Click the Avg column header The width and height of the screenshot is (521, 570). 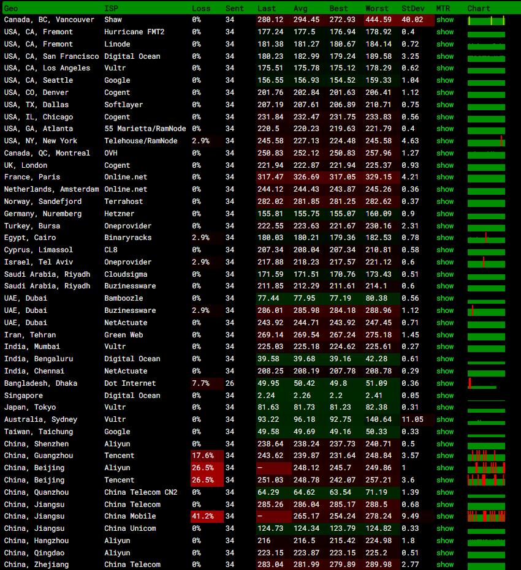point(300,9)
